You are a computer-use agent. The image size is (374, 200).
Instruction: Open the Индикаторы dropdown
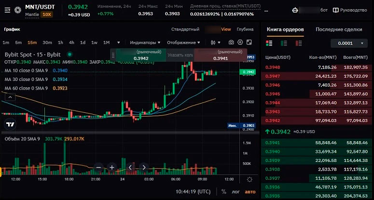pos(145,42)
